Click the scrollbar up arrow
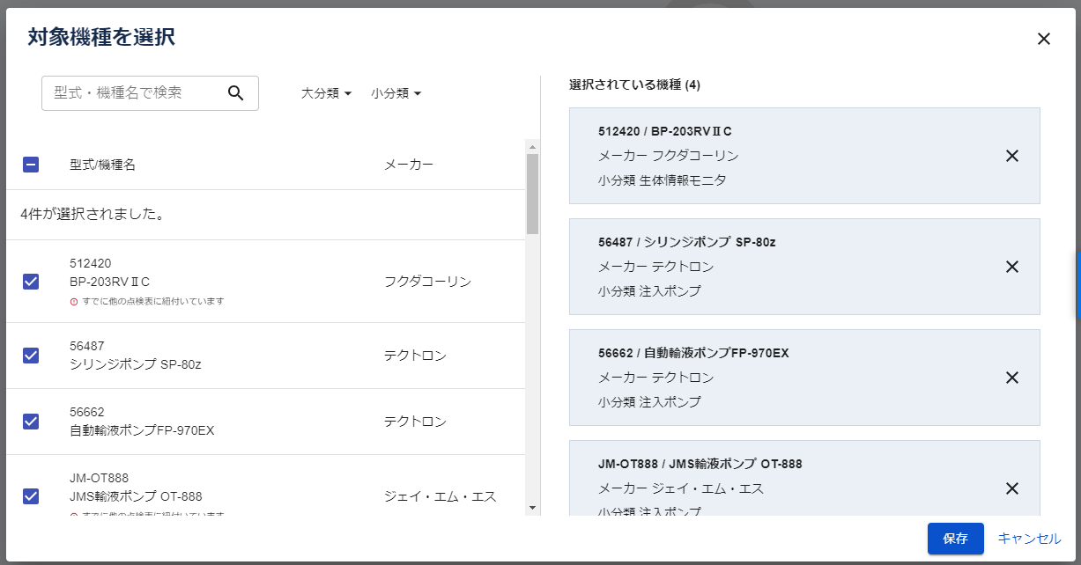Viewport: 1081px width, 565px height. click(532, 146)
